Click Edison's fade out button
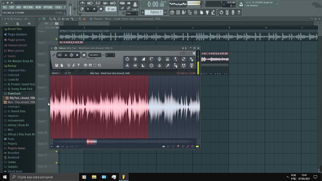Screen dimensions: 322x181 (143, 66)
